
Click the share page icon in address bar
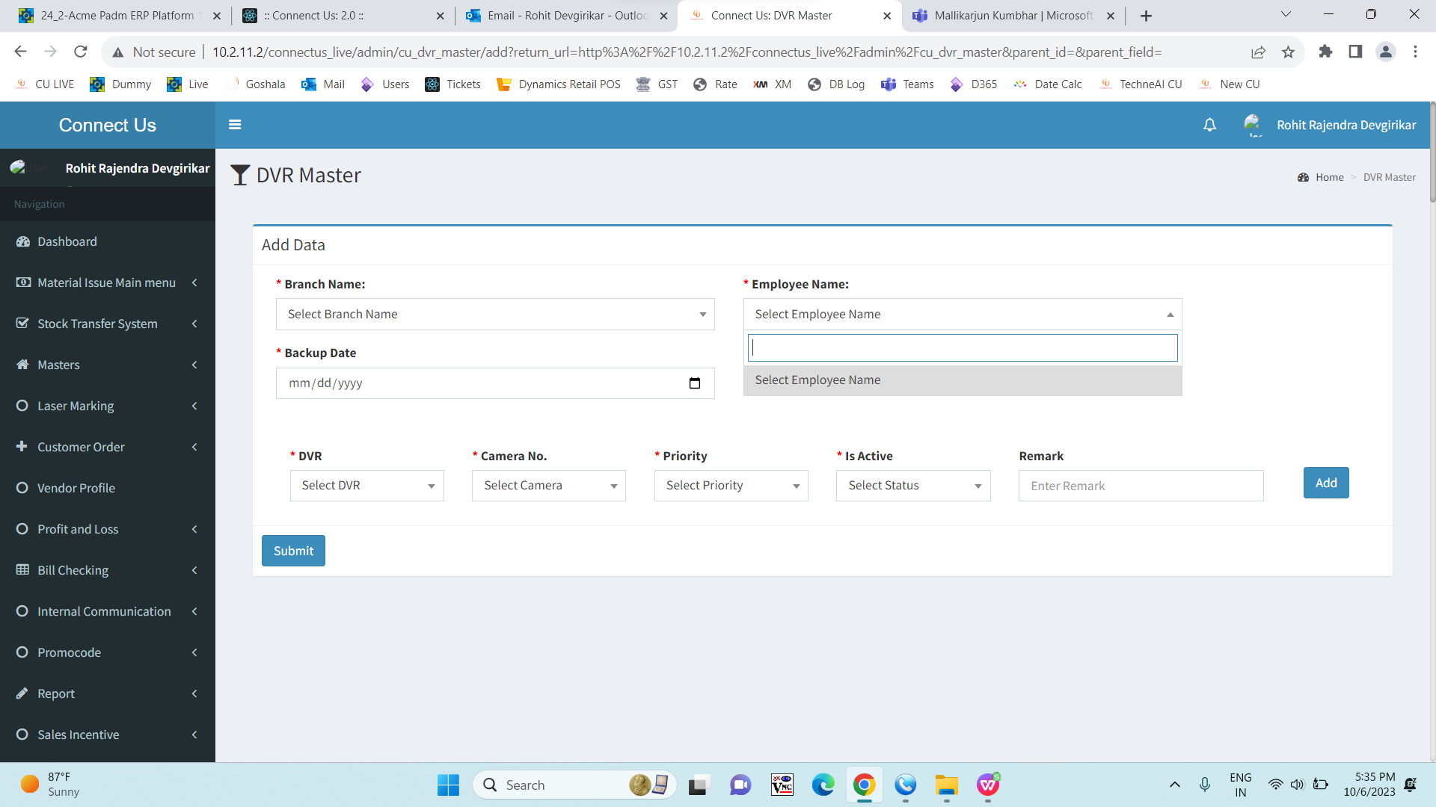(1258, 52)
